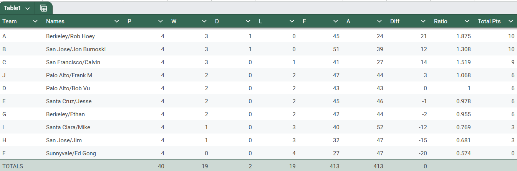Select the TOTALS row label cell
Image resolution: width=517 pixels, height=171 pixels.
[22, 166]
